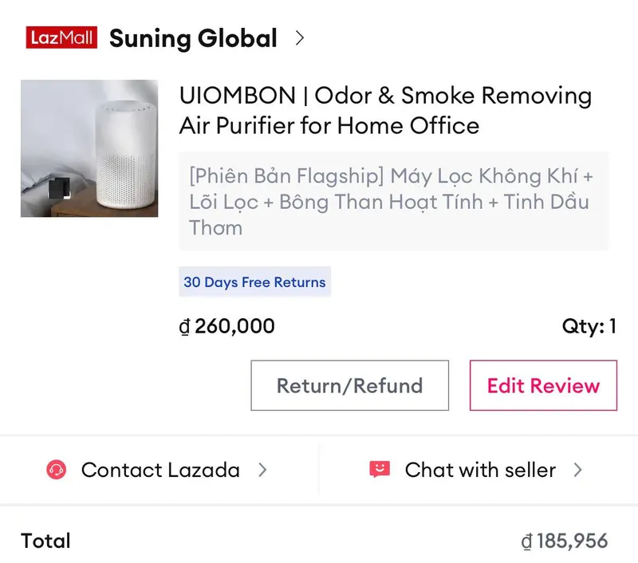638x563 pixels.
Task: Click the Contact Lazada headset icon
Action: point(56,470)
